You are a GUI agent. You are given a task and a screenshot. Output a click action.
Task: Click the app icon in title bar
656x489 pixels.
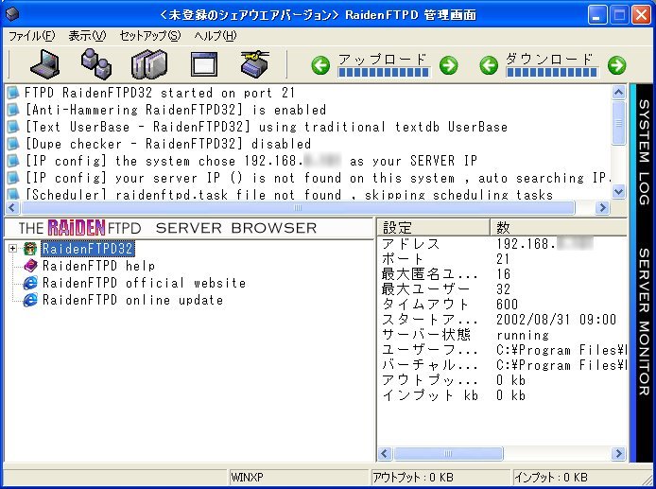12,14
